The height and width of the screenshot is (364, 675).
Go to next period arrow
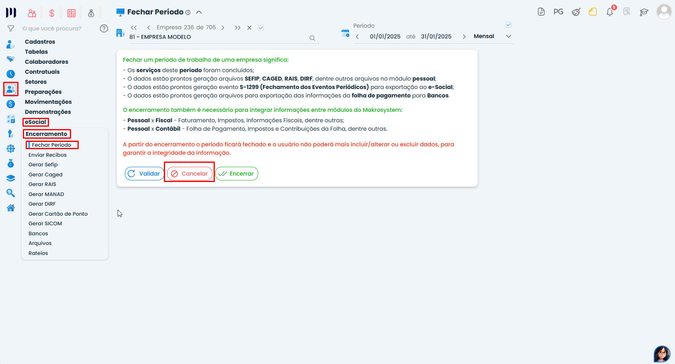click(x=464, y=36)
